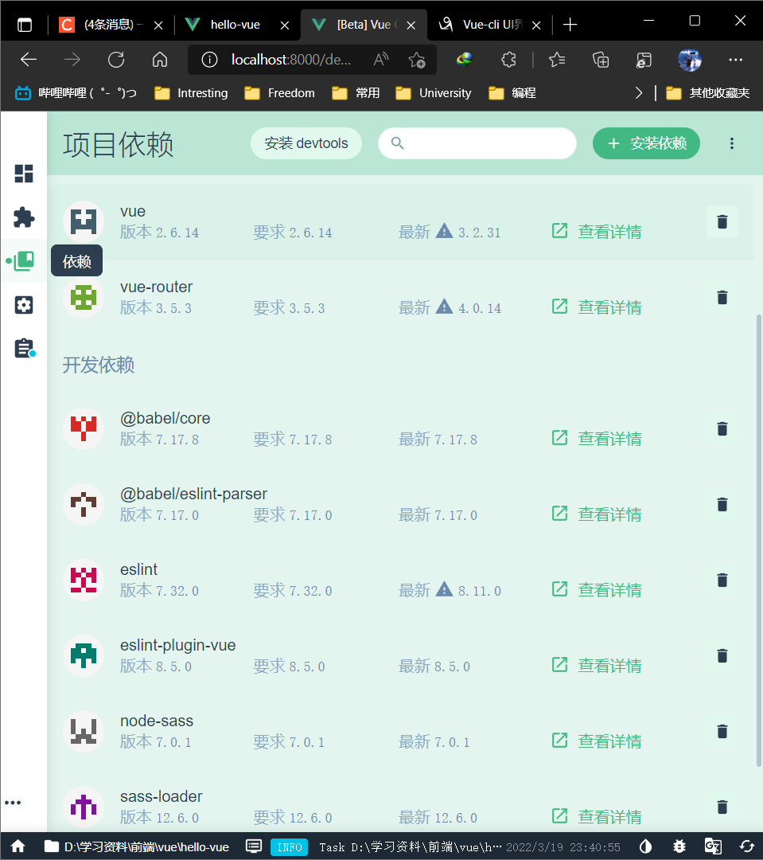Delete the eslint-plugin-vue dependency
Image resolution: width=763 pixels, height=860 pixels.
[x=722, y=656]
